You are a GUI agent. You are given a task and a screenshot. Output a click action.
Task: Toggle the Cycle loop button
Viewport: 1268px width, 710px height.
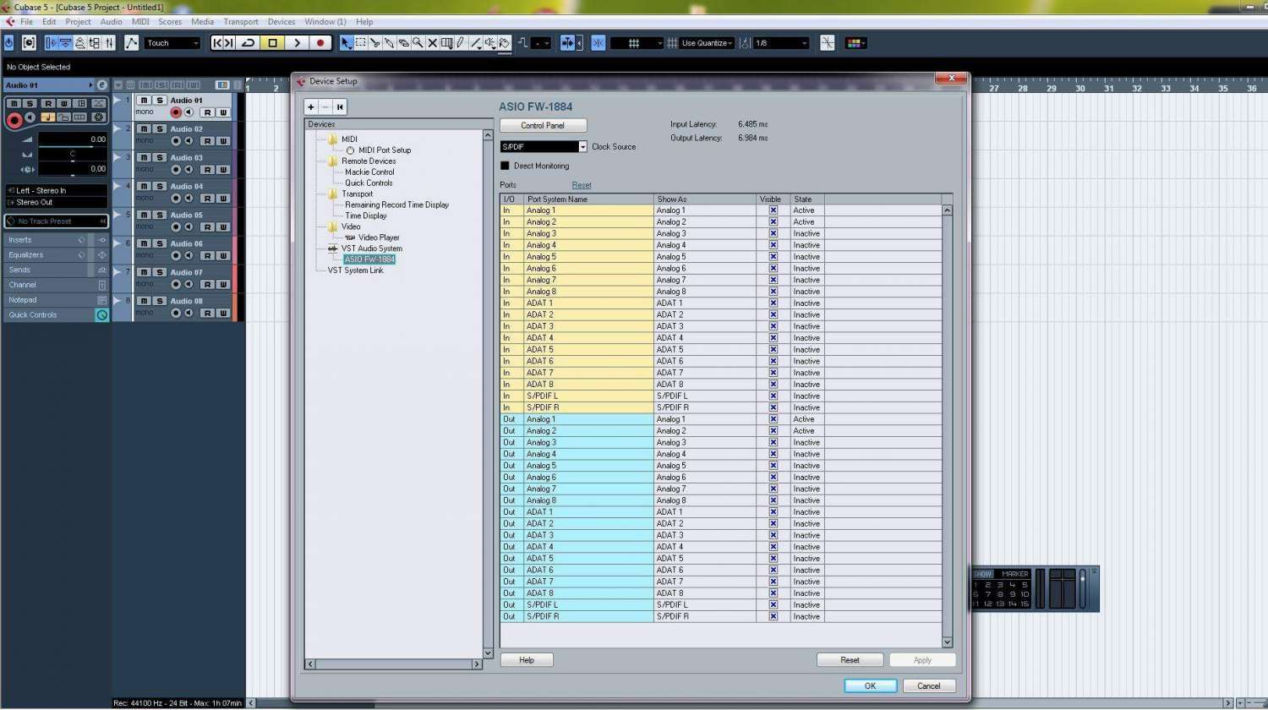(x=248, y=43)
